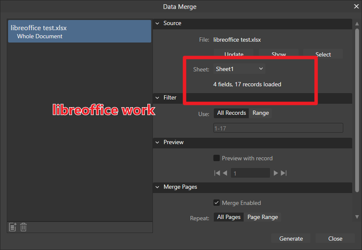Switch repeat mode to Page Range

click(x=262, y=217)
